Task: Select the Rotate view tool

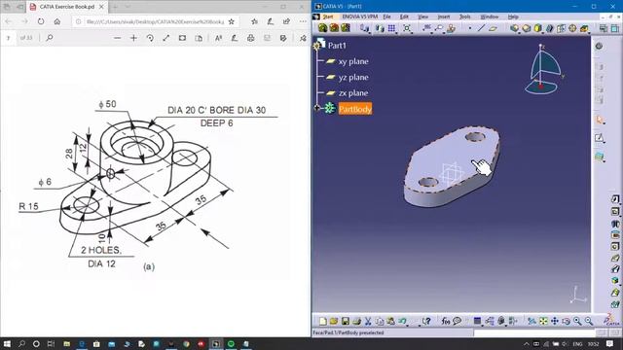Action: 566,321
